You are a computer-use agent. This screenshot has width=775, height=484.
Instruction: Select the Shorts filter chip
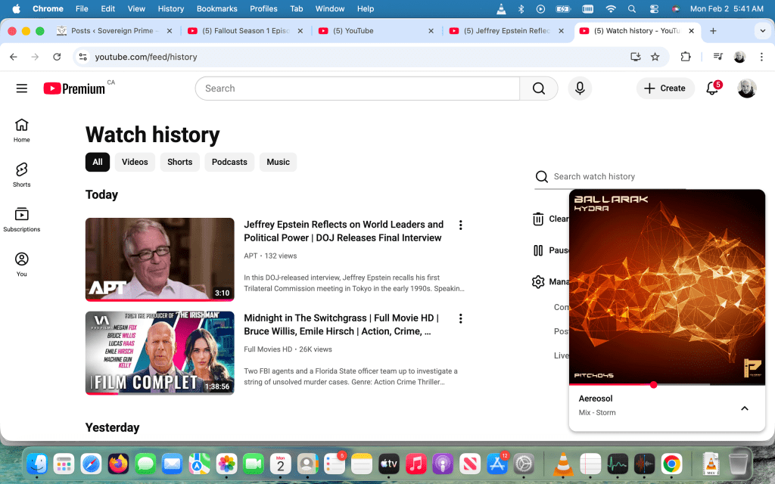(x=179, y=162)
